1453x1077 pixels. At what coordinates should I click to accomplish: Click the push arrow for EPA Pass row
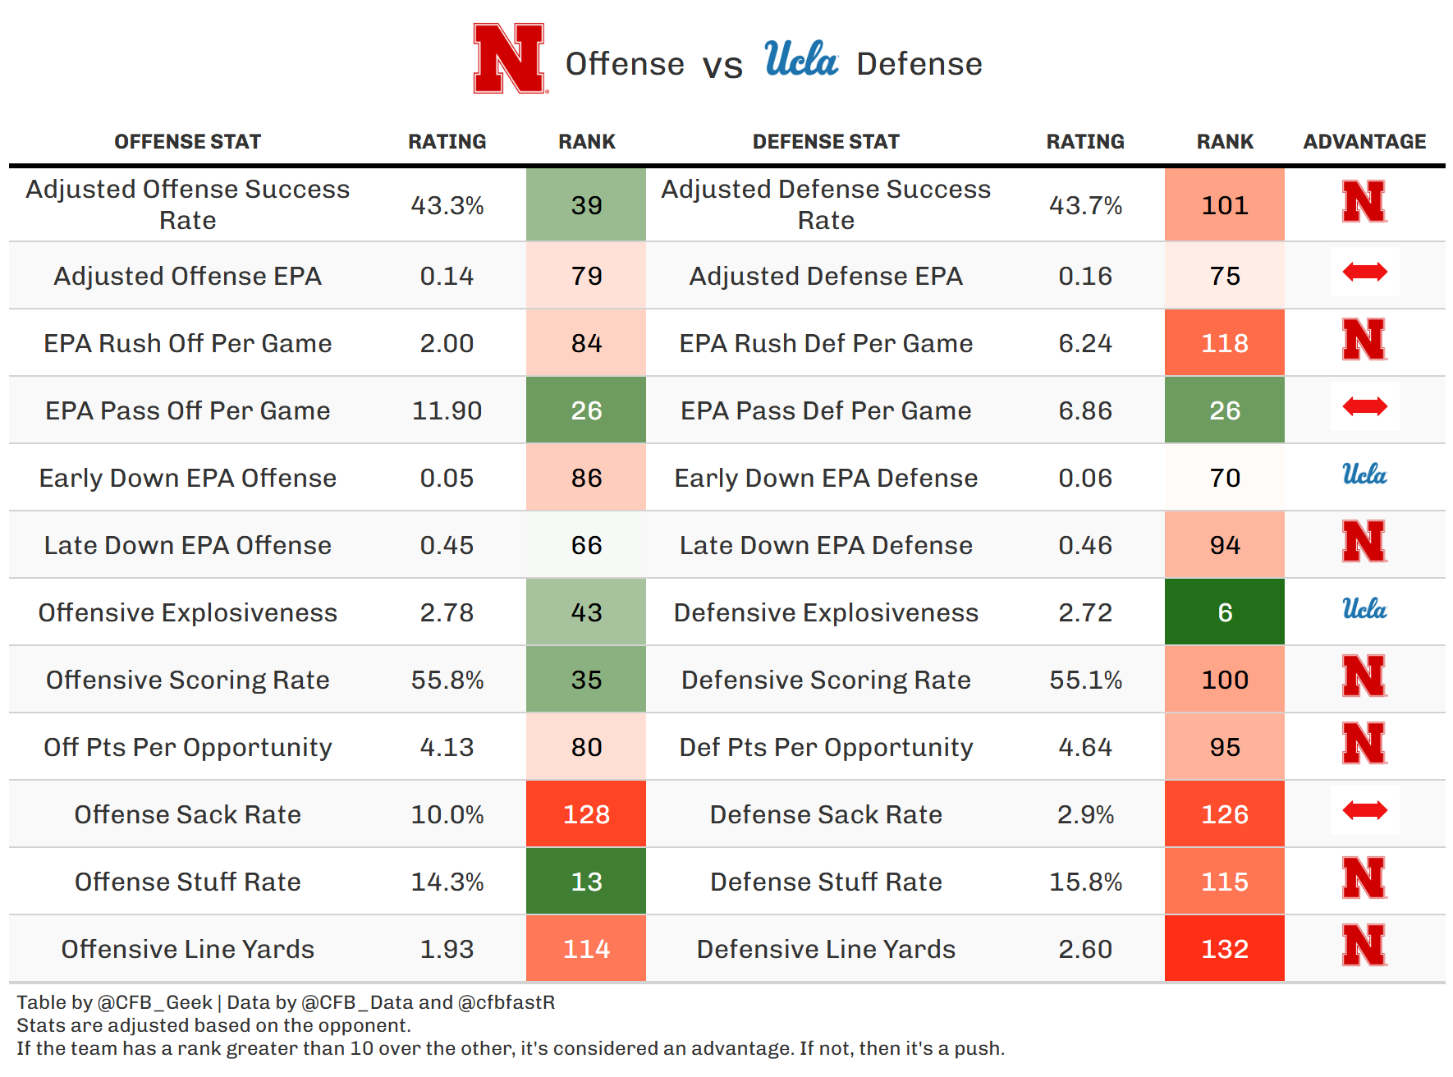[1364, 406]
